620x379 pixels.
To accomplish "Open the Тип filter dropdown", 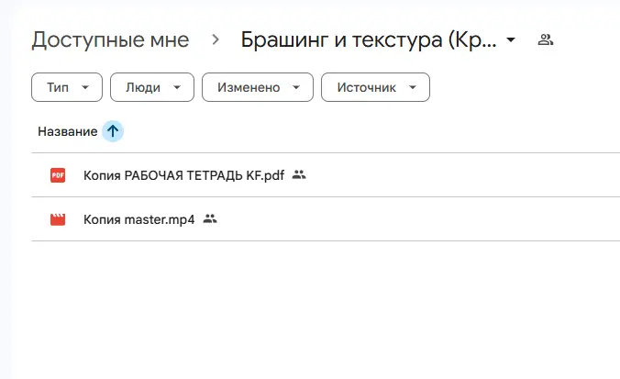I will click(x=66, y=87).
